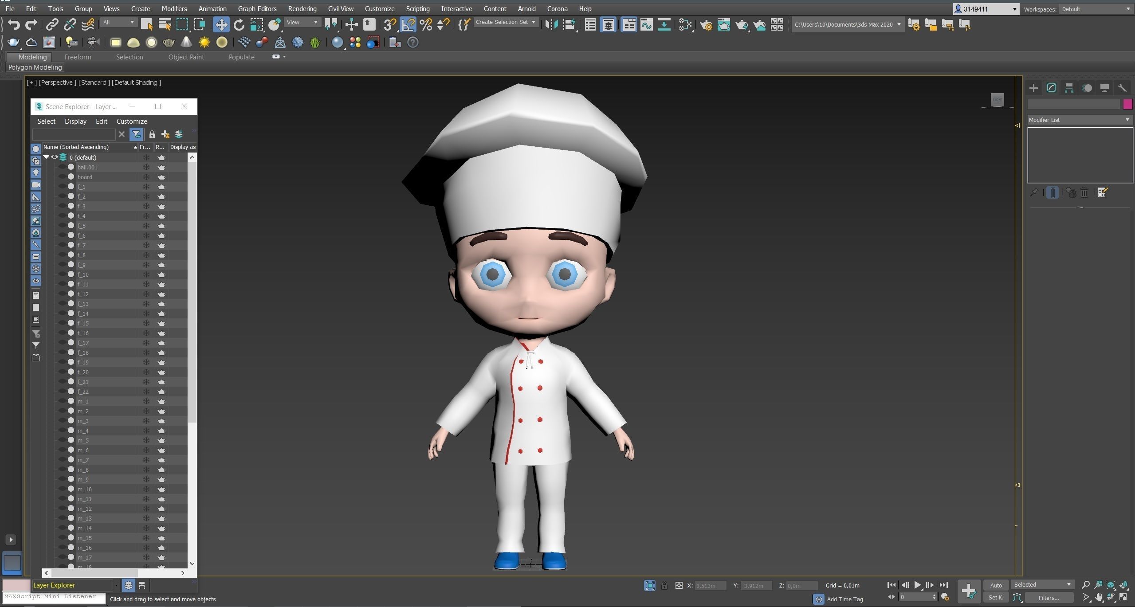Image resolution: width=1135 pixels, height=607 pixels.
Task: Click the Scene Explorer vertical scrollbar
Action: (x=192, y=293)
